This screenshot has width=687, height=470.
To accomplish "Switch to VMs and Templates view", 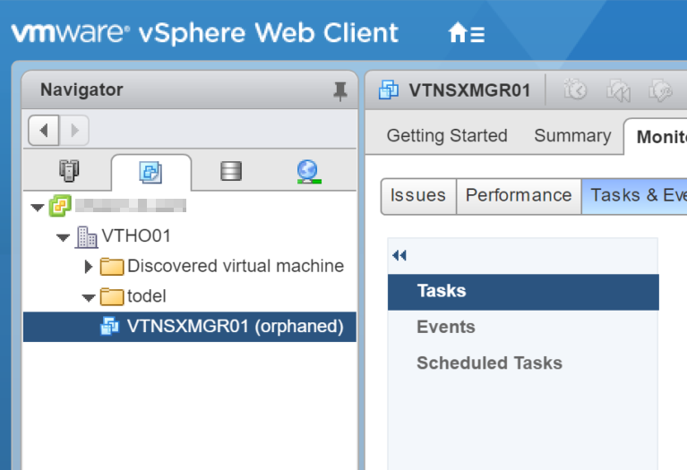I will click(150, 171).
